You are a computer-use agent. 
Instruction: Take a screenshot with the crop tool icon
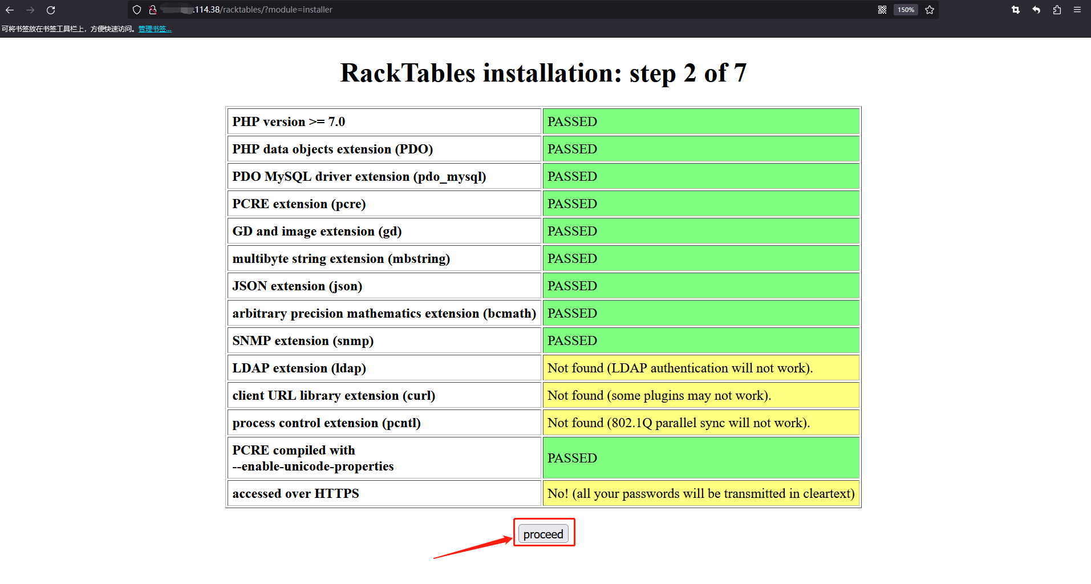pyautogui.click(x=1016, y=10)
